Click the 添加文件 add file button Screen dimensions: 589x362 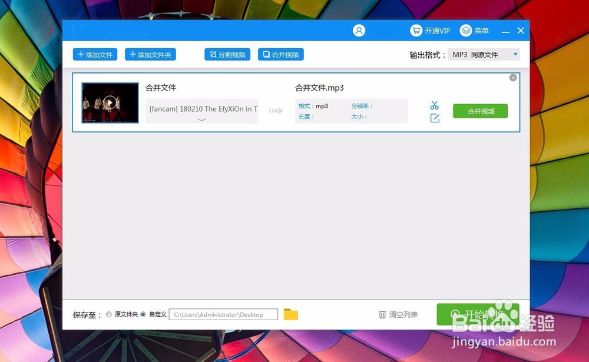[95, 54]
